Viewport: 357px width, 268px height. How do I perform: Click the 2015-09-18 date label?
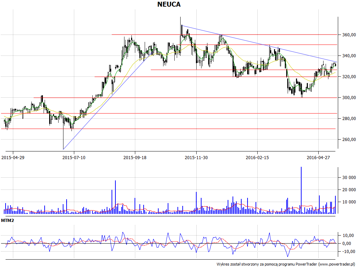click(x=135, y=158)
